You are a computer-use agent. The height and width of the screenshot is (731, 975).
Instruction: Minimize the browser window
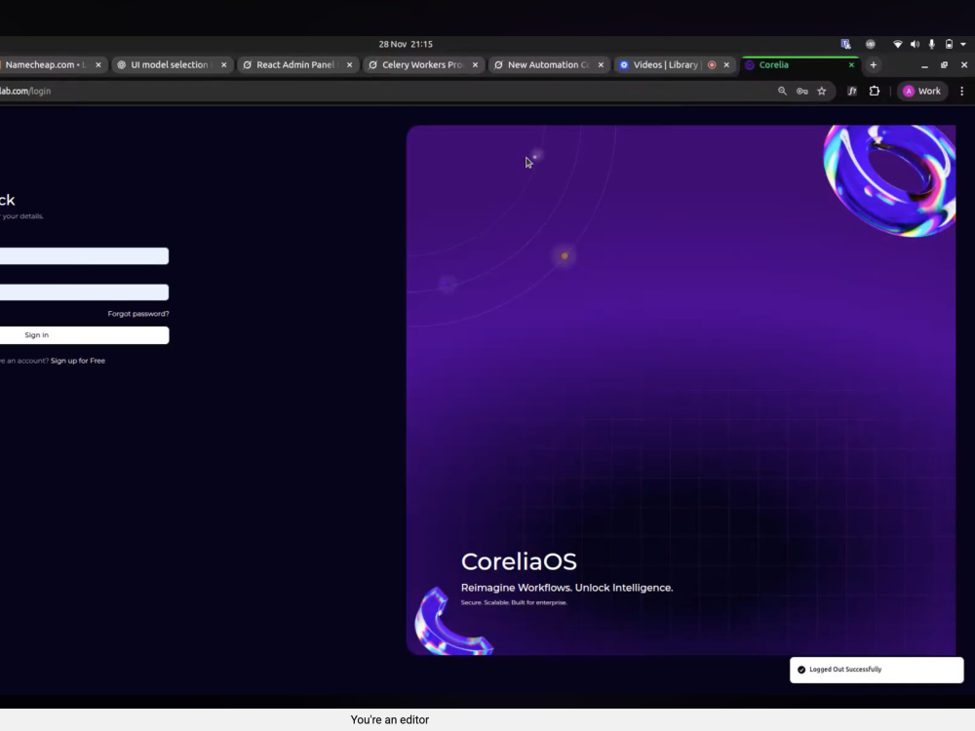point(924,65)
